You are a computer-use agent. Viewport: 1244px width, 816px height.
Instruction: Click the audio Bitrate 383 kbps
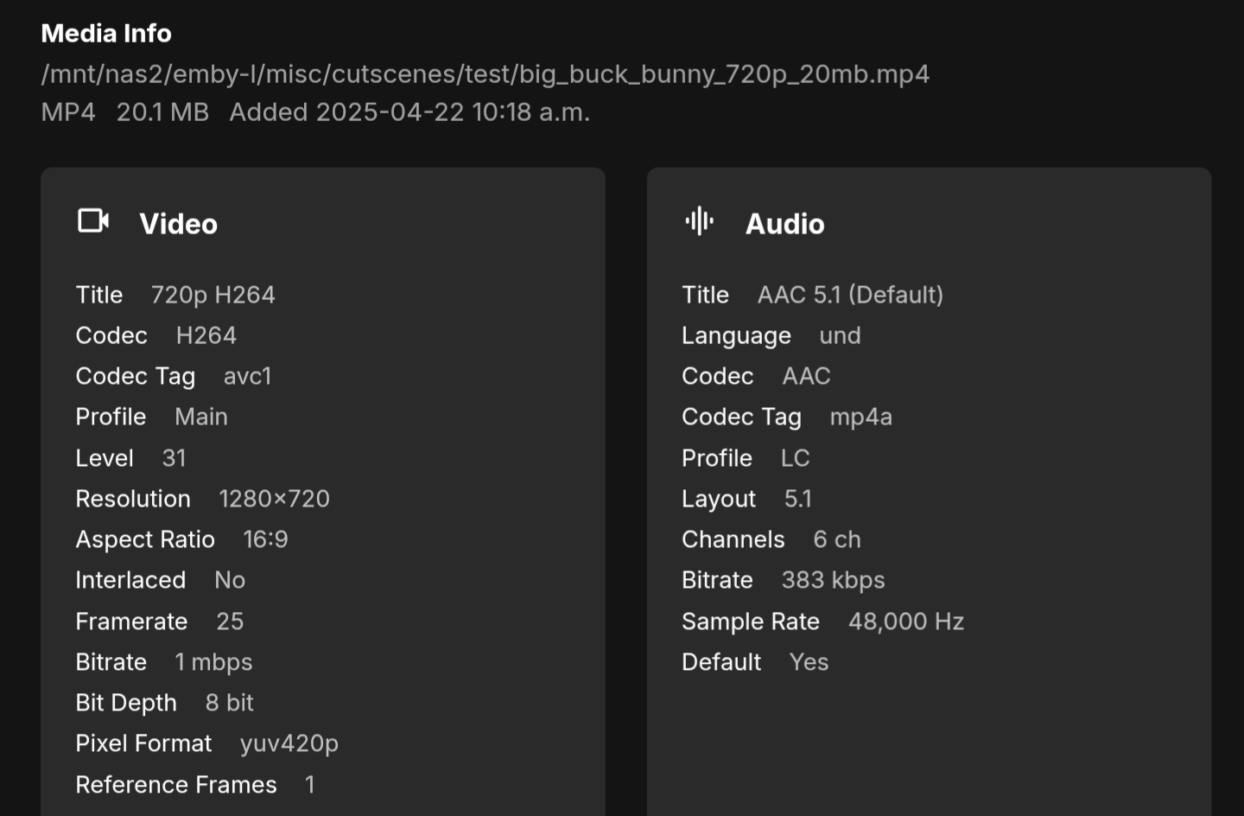833,580
